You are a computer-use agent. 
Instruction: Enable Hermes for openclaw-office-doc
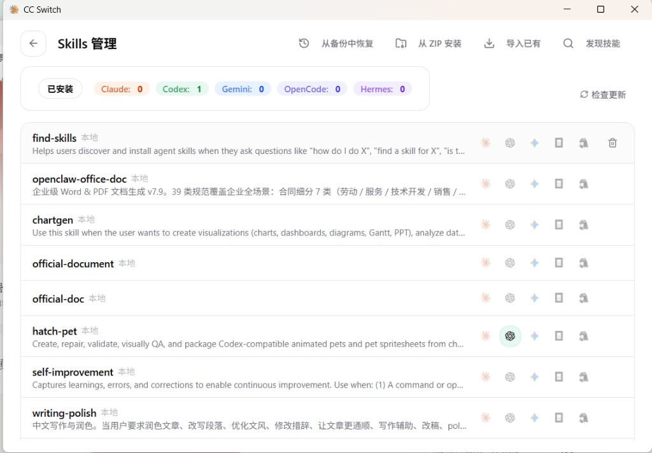pos(583,184)
